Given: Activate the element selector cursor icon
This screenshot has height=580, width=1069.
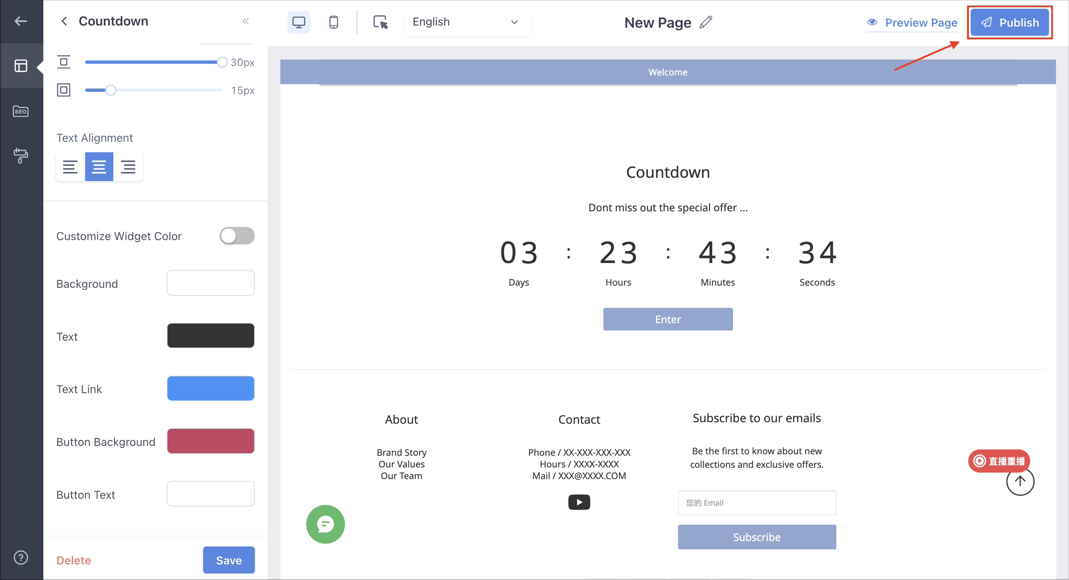Looking at the screenshot, I should click(380, 22).
